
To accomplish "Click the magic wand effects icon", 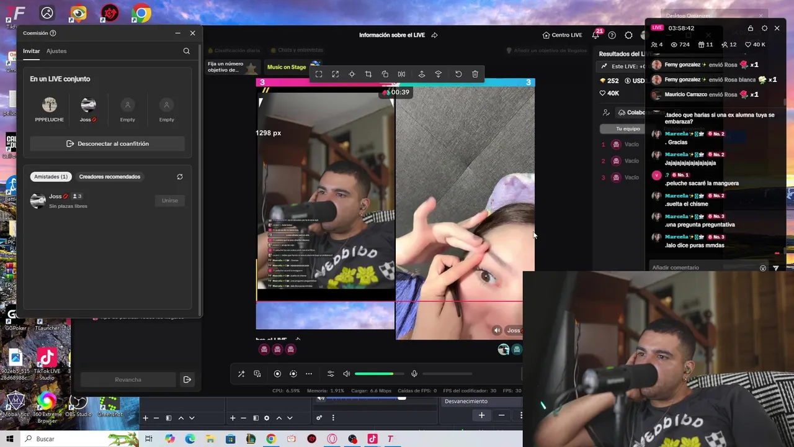I will (x=241, y=374).
